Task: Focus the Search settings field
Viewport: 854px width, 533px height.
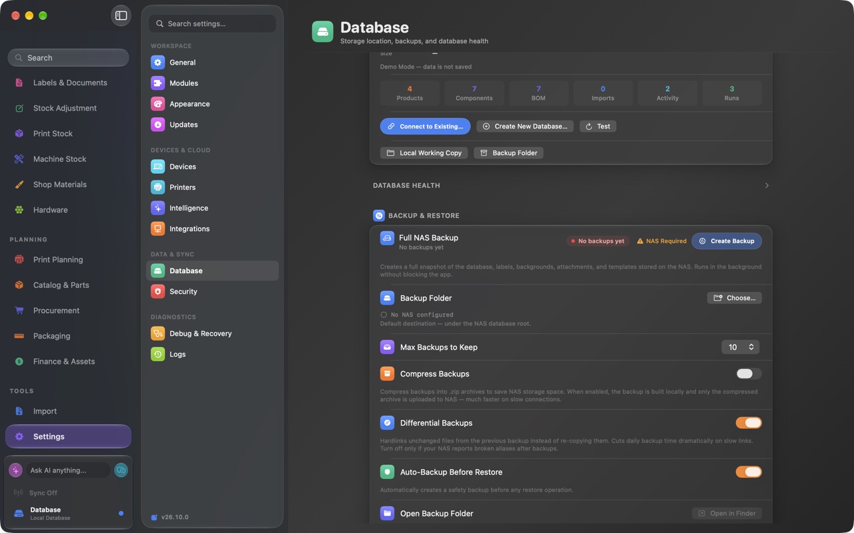Action: [212, 23]
